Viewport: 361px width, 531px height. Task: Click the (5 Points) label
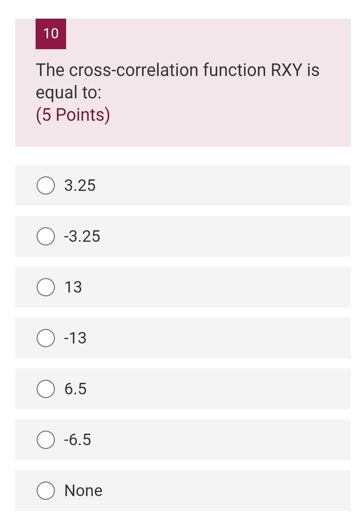pos(73,115)
